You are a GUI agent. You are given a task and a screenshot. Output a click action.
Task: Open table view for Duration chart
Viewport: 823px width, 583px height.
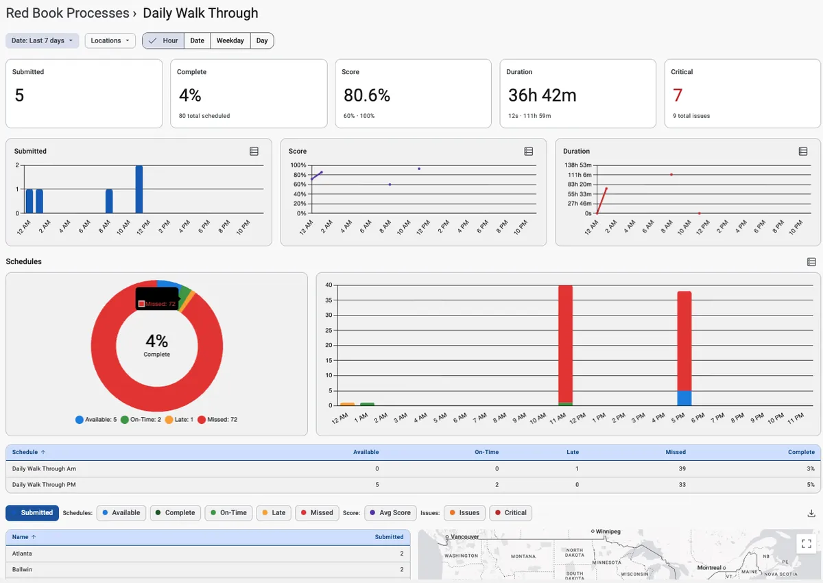[802, 151]
